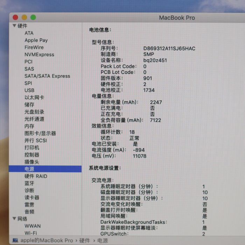Select 以太网卡 in the sidebar
The image size is (245, 245).
pos(34,98)
